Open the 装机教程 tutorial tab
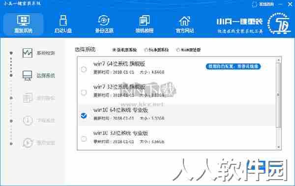This screenshot has height=186, width=295. (145, 24)
